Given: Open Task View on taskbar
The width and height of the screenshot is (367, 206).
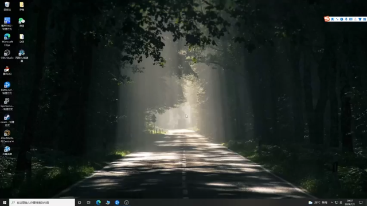Looking at the screenshot, I should pos(88,203).
